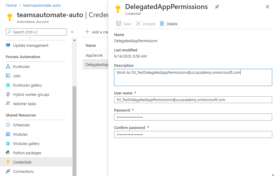Viewport: 278px width, 176px height.
Task: Collapse the sidebar with the double chevron
Action: [72, 32]
